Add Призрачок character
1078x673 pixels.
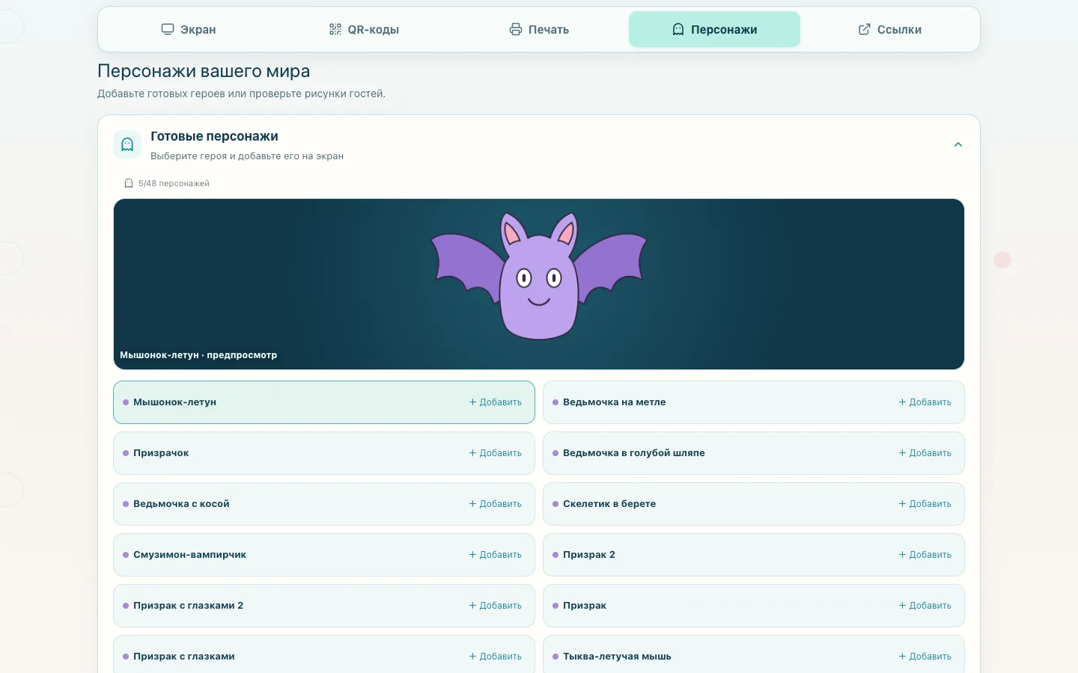(496, 453)
